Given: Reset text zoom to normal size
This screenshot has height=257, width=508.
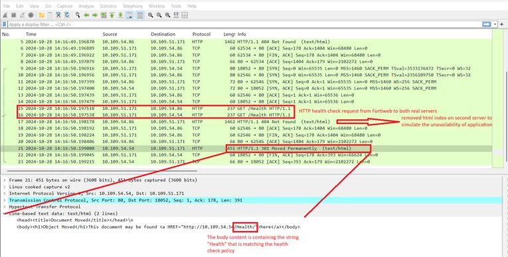Looking at the screenshot, I should 167,15.
